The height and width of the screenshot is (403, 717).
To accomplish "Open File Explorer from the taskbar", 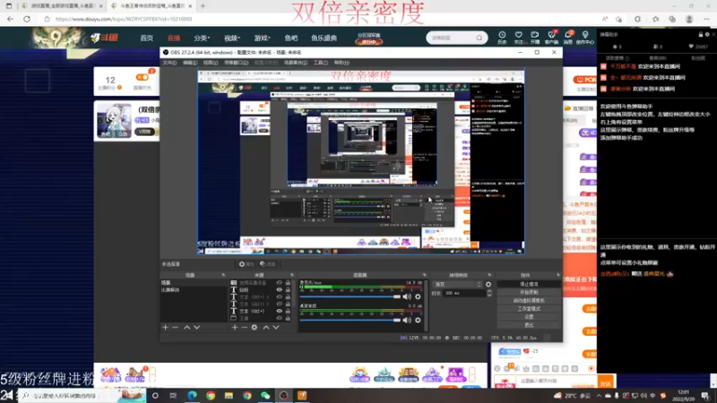I will [229, 395].
